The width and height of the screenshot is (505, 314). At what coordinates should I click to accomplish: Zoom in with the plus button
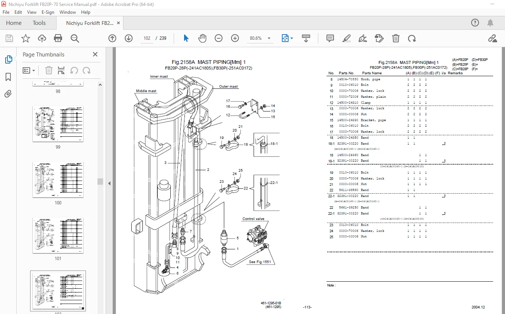(235, 38)
